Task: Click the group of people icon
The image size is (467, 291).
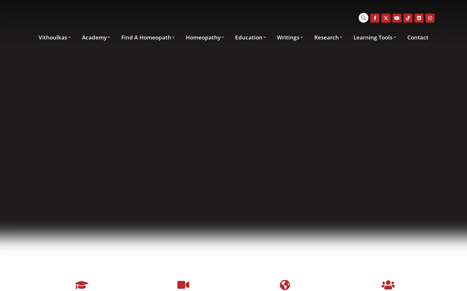Action: (x=388, y=285)
